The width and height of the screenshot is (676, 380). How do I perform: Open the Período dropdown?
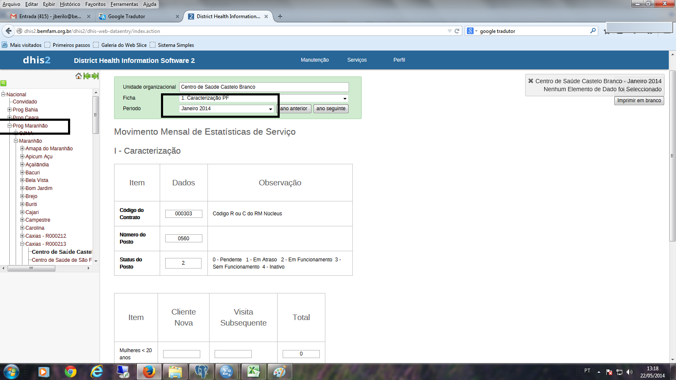pyautogui.click(x=227, y=109)
